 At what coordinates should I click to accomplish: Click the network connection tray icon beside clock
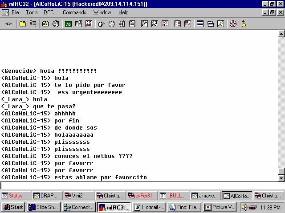coord(252,207)
